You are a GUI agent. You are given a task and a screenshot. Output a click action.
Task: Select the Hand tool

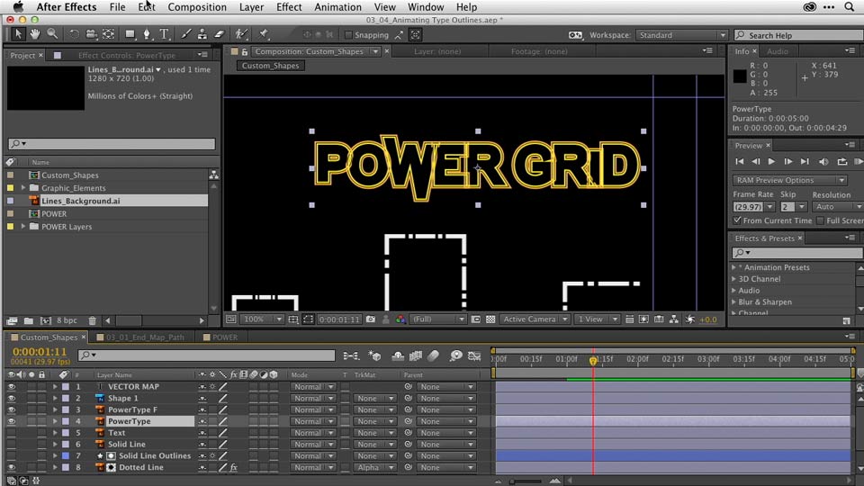coord(35,34)
